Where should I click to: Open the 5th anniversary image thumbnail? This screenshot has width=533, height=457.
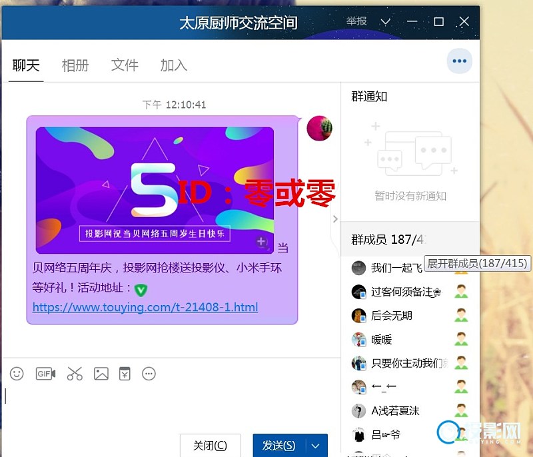155,191
